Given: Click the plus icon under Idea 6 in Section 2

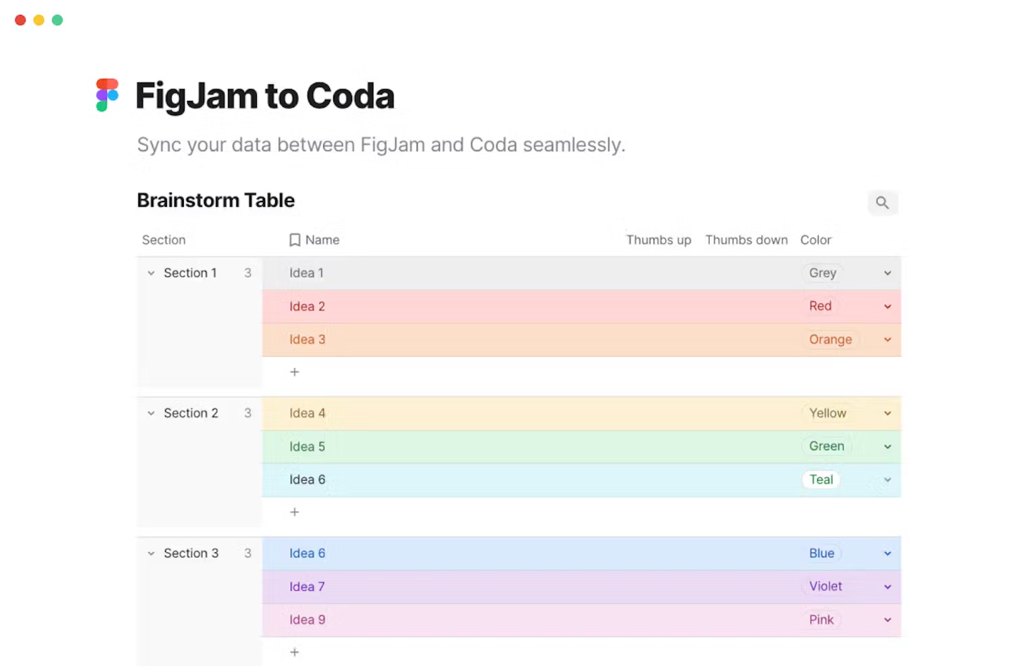Looking at the screenshot, I should 295,512.
